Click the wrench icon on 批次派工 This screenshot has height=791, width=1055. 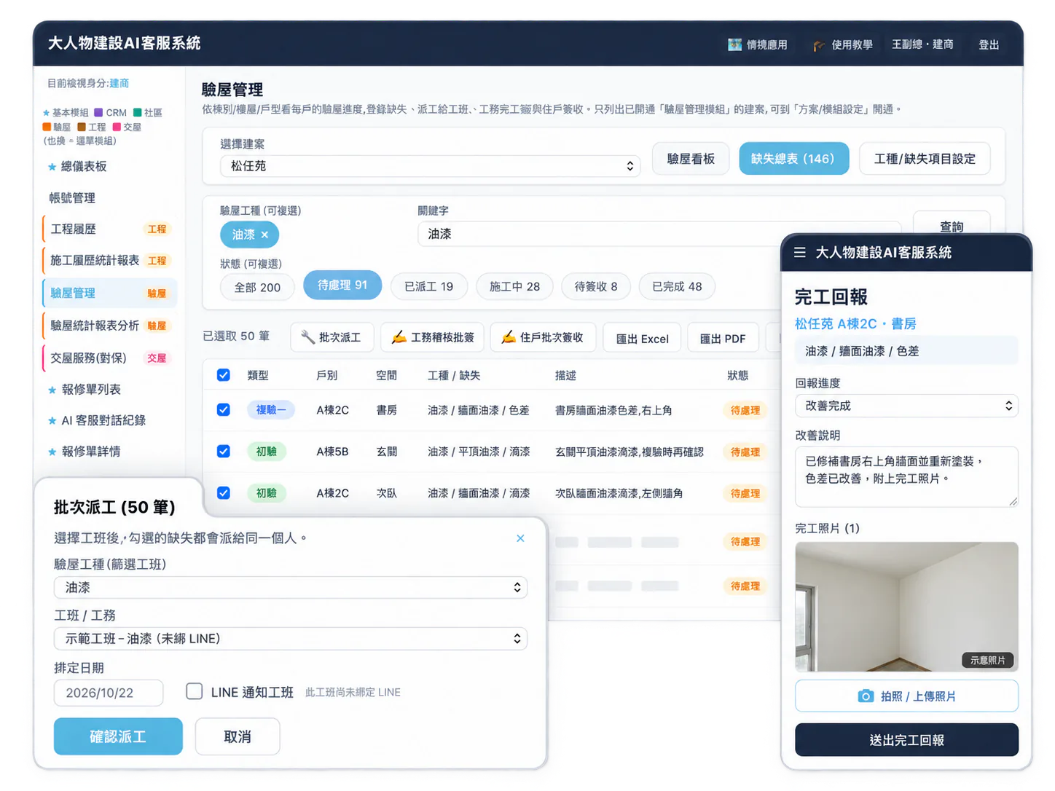pos(308,337)
